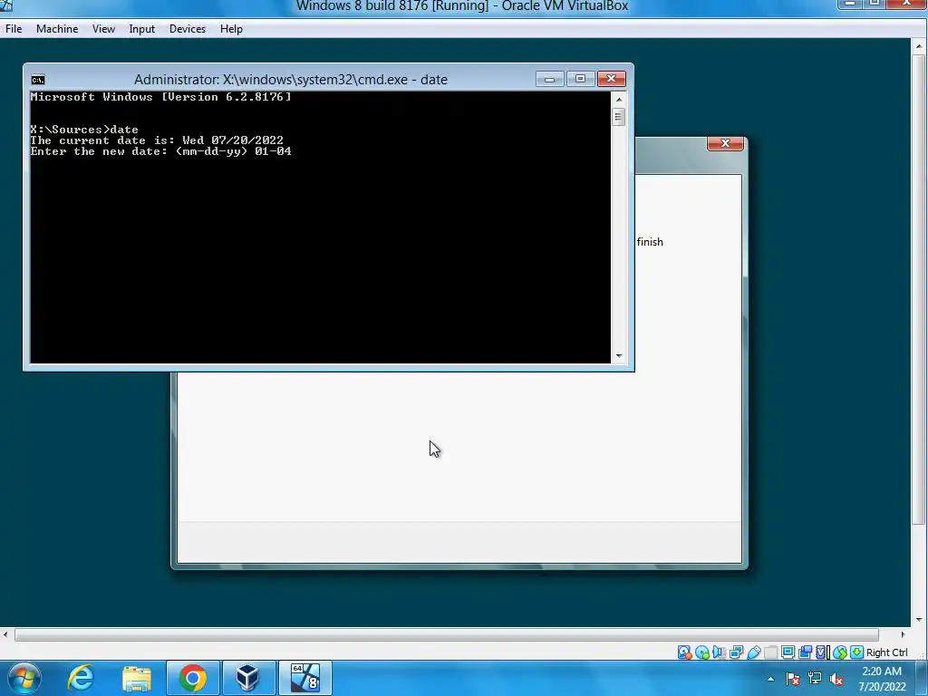928x696 pixels.
Task: Click the hard disk activity status icon
Action: (x=685, y=652)
